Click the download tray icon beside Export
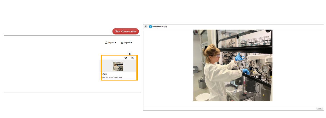 [122, 42]
